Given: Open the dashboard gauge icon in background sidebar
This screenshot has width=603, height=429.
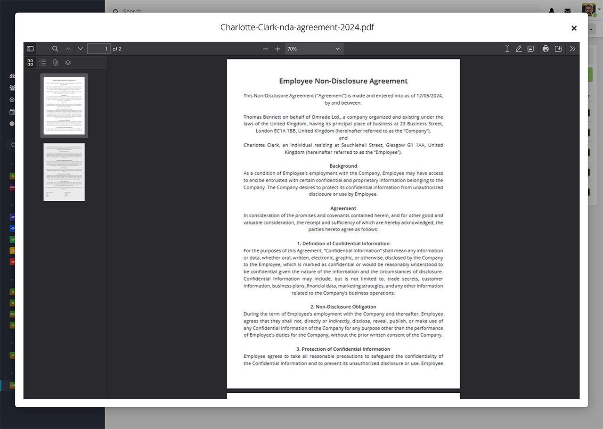Looking at the screenshot, I should tap(12, 76).
